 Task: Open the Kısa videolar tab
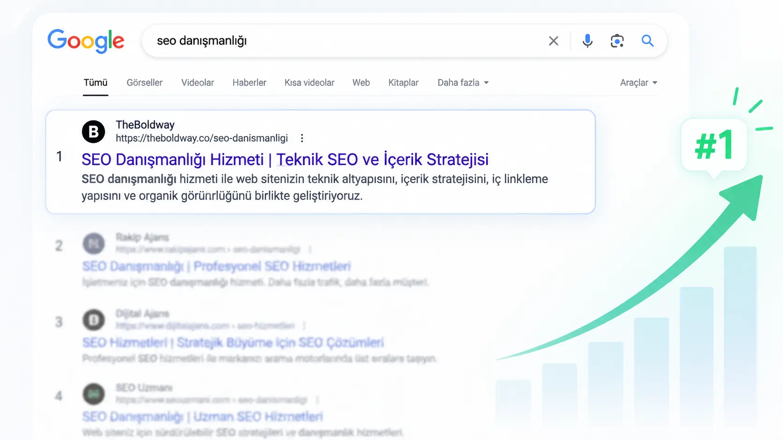(x=310, y=83)
